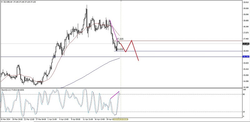Click the 25.000 price axis label
Image resolution: width=250 pixels, height=122 pixels.
pyautogui.click(x=246, y=75)
